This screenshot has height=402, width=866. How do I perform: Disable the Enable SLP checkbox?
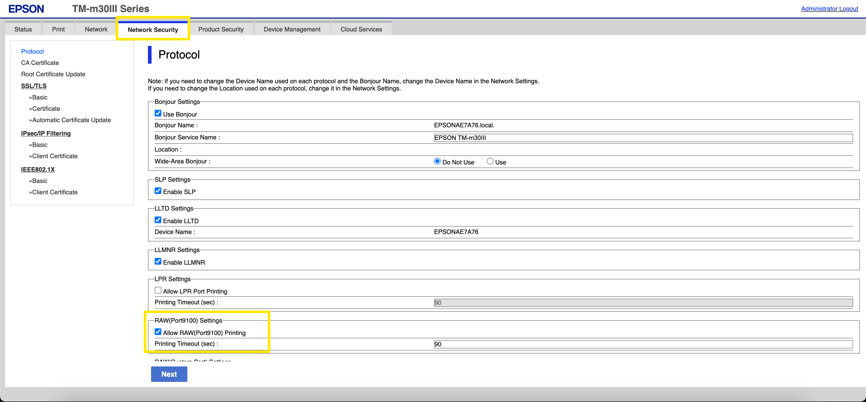point(158,191)
